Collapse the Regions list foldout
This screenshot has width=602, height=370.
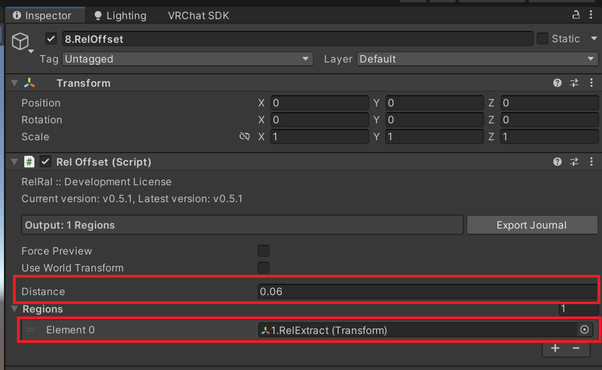point(15,309)
